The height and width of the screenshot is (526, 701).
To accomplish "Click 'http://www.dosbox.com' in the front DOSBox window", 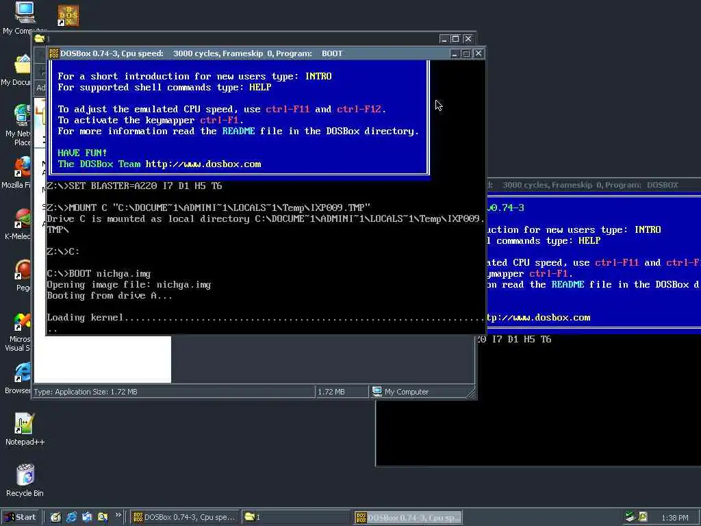I will [203, 164].
